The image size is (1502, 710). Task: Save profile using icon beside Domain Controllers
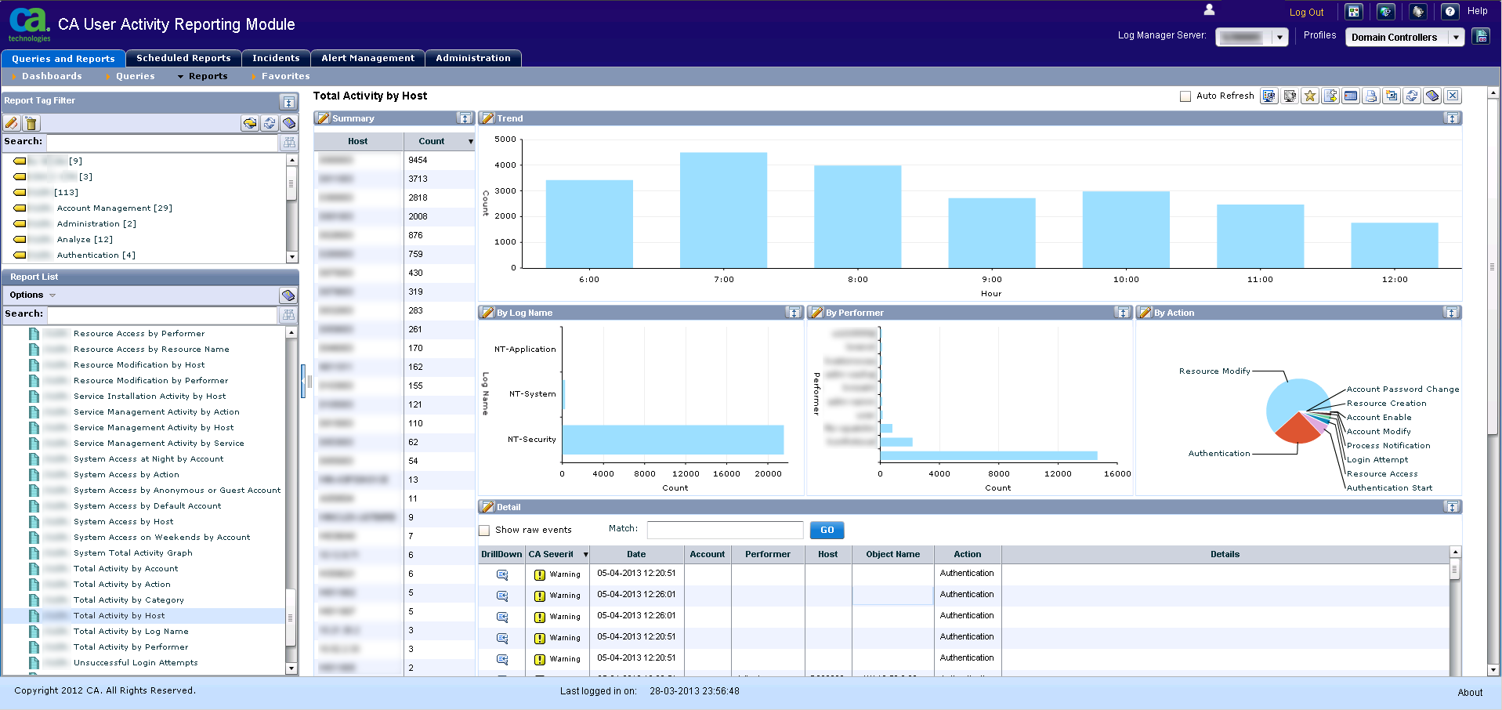[1481, 36]
